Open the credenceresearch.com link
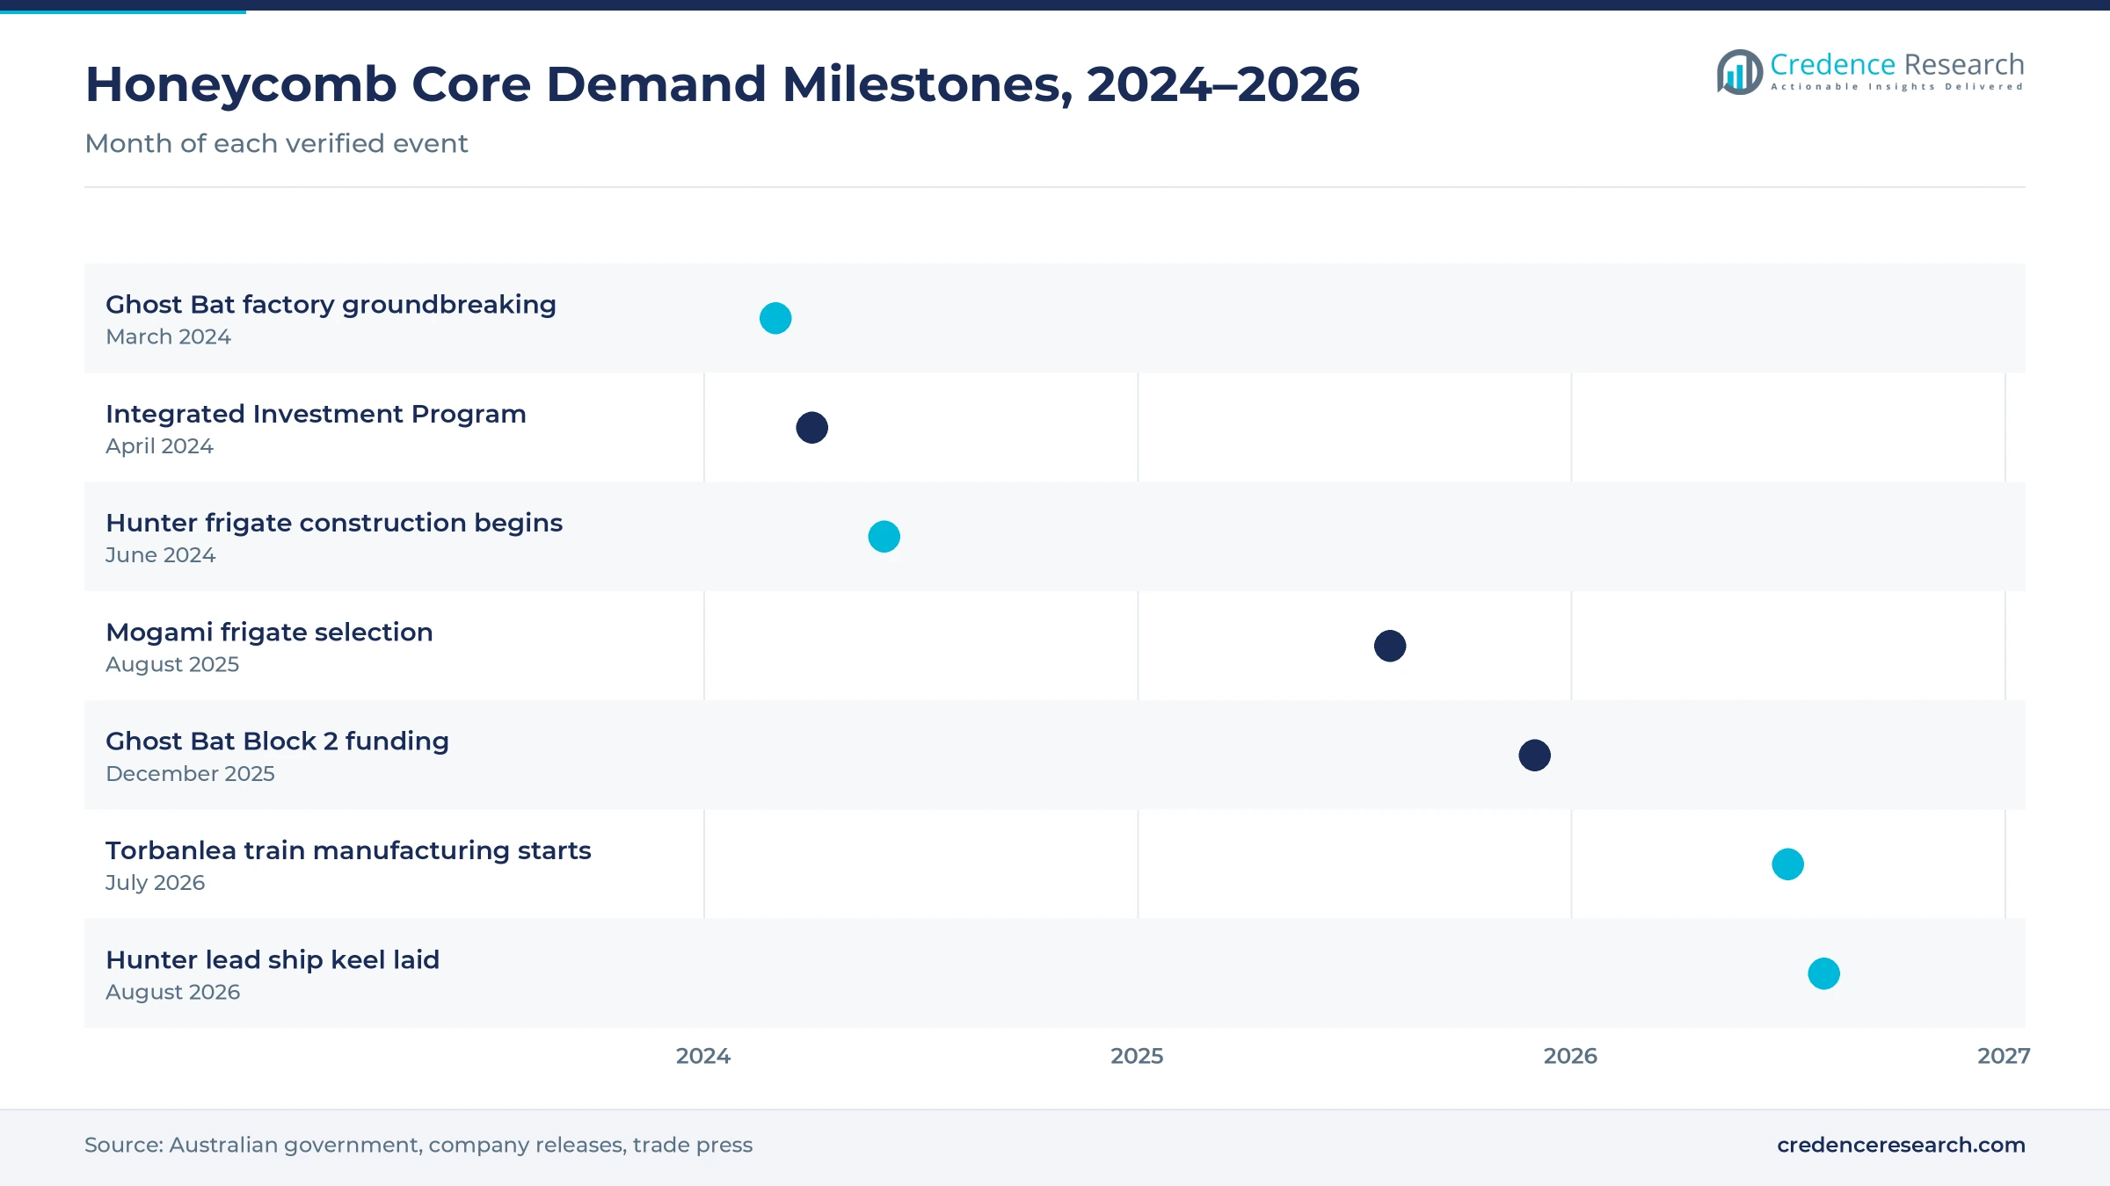The width and height of the screenshot is (2110, 1186). coord(1901,1145)
